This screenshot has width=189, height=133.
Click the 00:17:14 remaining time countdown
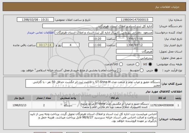point(45,45)
